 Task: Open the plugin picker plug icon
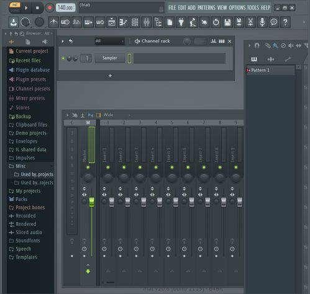(181, 22)
